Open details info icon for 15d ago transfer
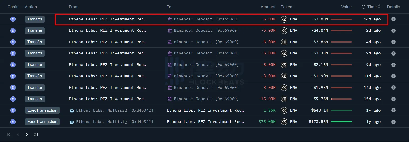Screen dimensions: 409x142 tap(393, 99)
